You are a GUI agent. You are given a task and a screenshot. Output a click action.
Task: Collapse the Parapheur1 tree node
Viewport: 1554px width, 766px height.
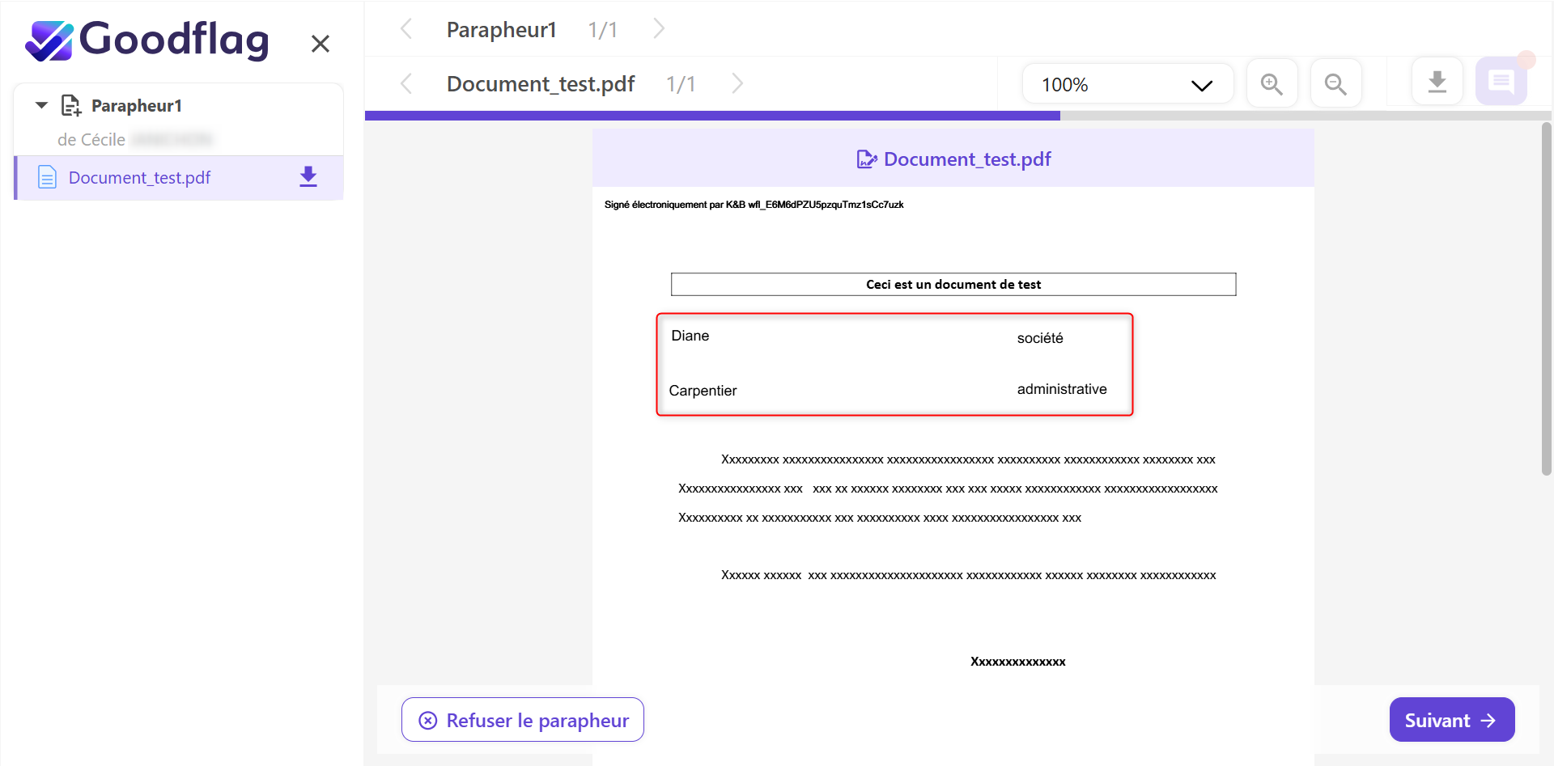(x=42, y=105)
